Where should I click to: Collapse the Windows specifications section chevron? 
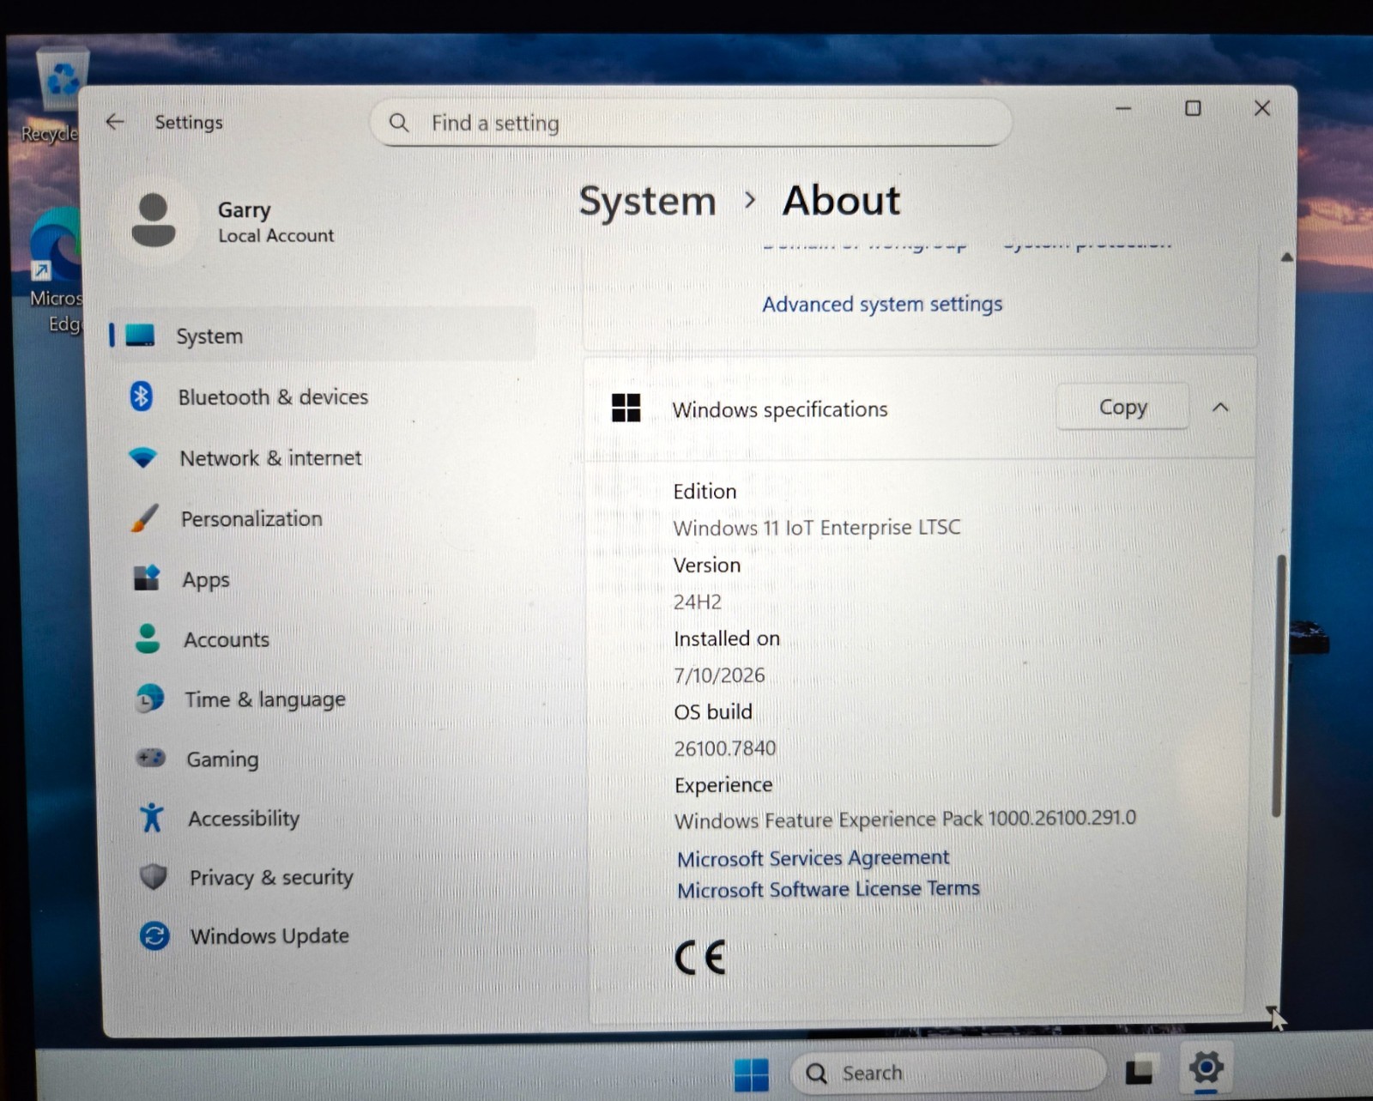[x=1220, y=408]
